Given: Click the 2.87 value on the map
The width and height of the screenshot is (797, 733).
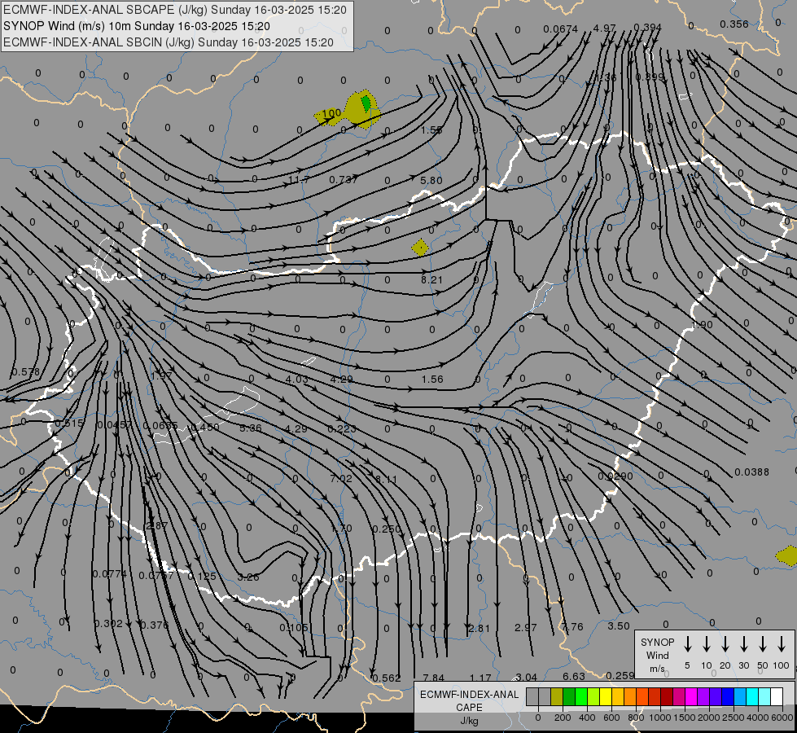Looking at the screenshot, I should click(x=156, y=526).
